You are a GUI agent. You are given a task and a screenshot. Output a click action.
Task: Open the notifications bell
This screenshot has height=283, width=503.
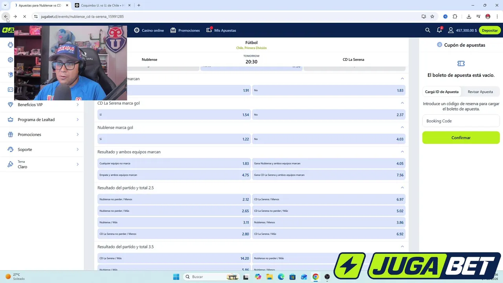[439, 30]
